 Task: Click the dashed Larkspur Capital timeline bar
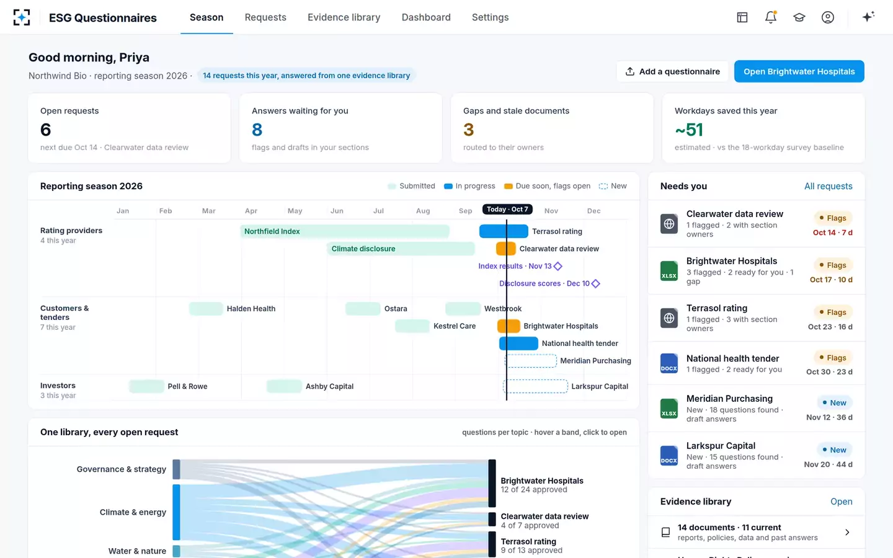click(535, 386)
